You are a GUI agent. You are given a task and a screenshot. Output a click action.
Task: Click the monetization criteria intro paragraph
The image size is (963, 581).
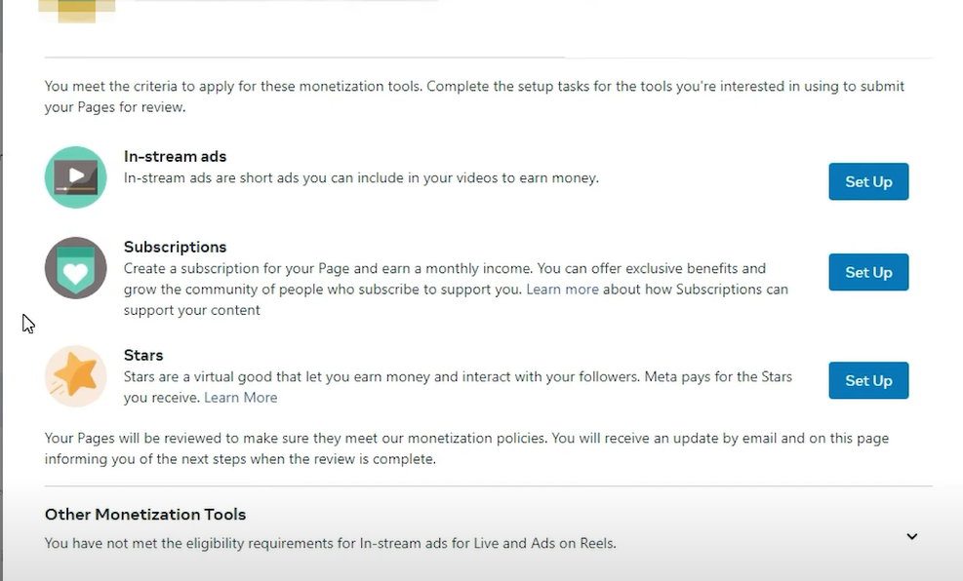pos(474,97)
